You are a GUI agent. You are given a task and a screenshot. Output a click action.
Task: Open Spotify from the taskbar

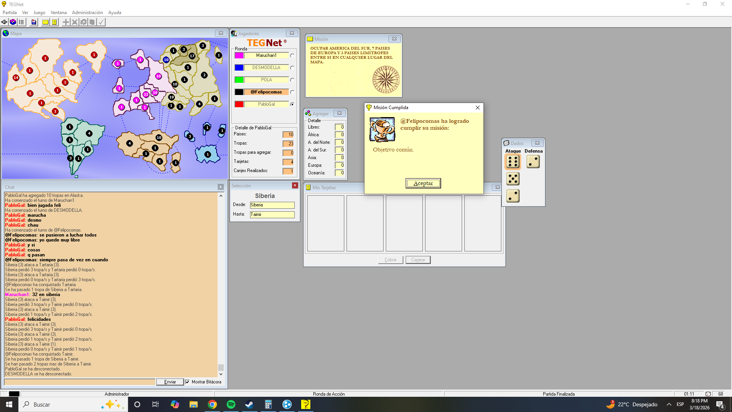pos(231,404)
